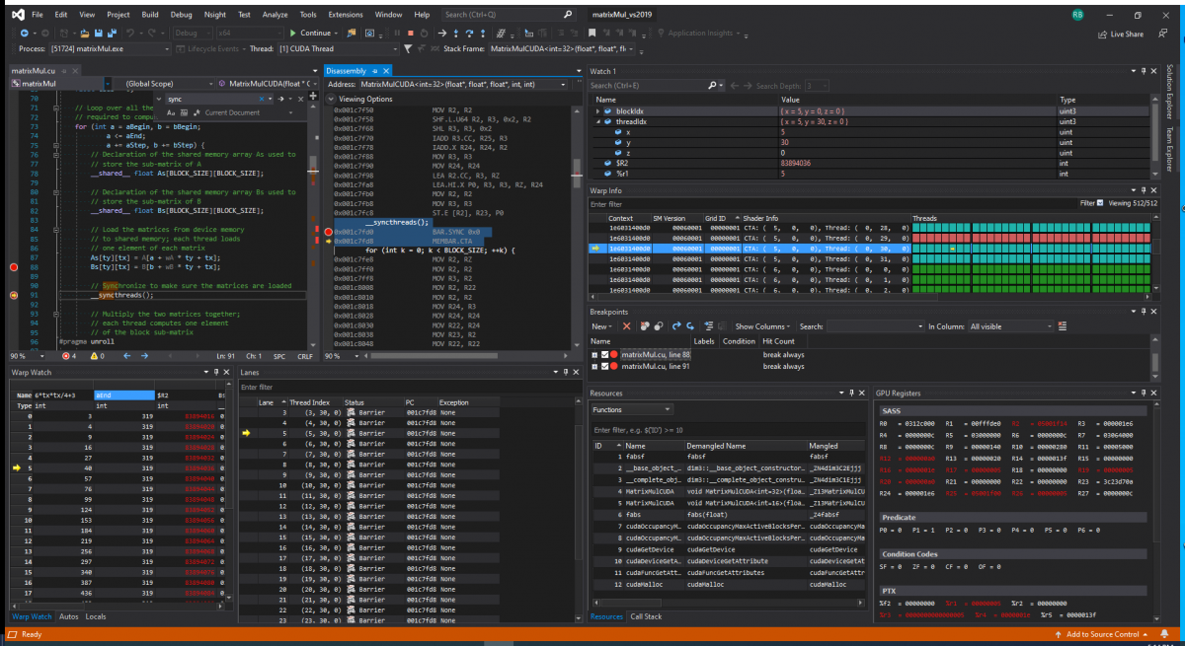The height and width of the screenshot is (646, 1185).
Task: Collapse the threadIdx watch variable
Action: pyautogui.click(x=598, y=121)
